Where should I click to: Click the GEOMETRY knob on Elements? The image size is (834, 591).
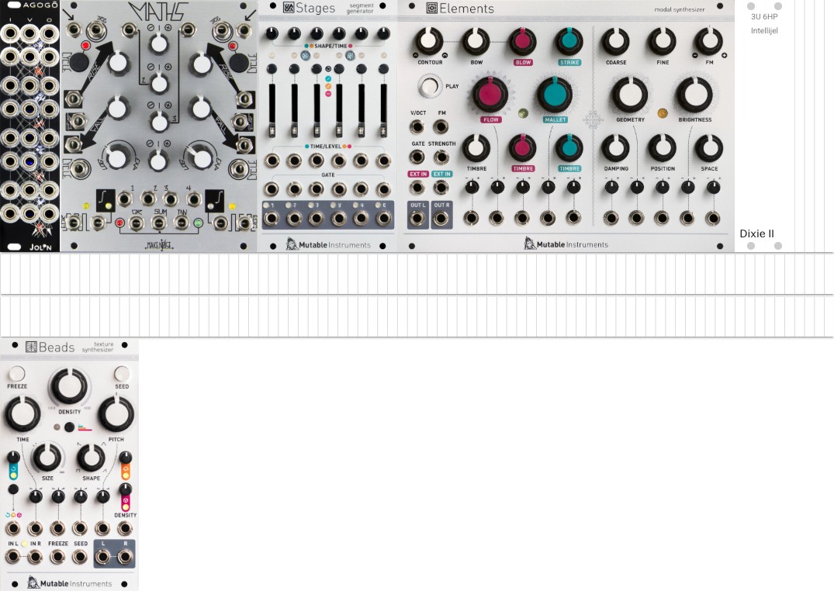(x=630, y=95)
